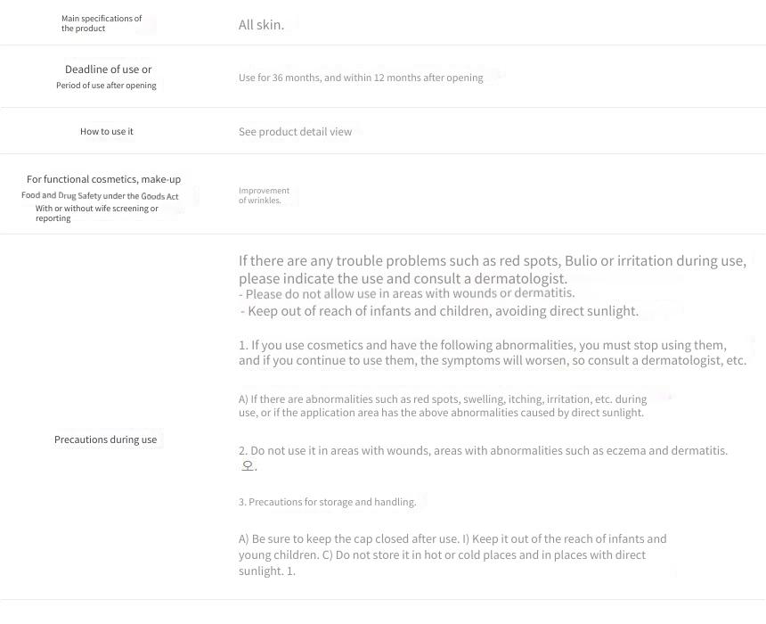Click 'For functional cosmetics, make-up' heading
Image resolution: width=766 pixels, height=624 pixels.
point(103,179)
